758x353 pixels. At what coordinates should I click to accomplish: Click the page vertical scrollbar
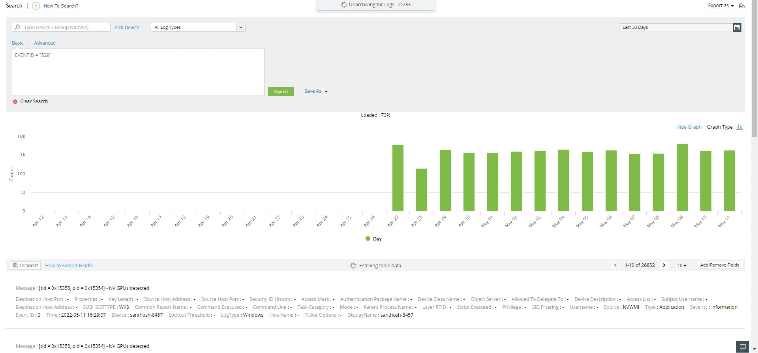coord(754,69)
